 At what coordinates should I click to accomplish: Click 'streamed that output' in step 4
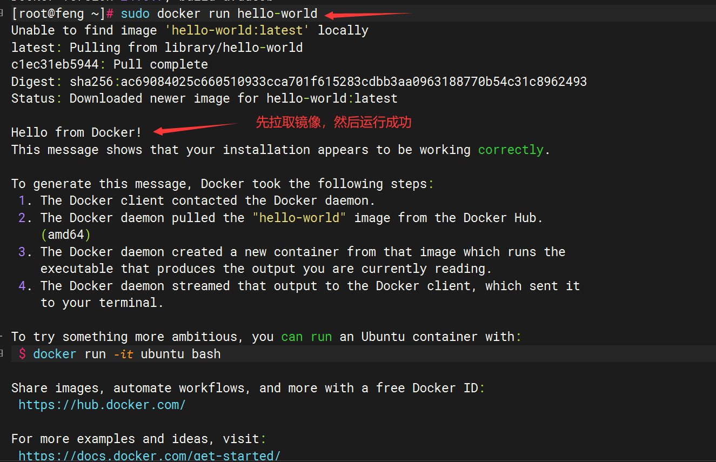coord(244,286)
